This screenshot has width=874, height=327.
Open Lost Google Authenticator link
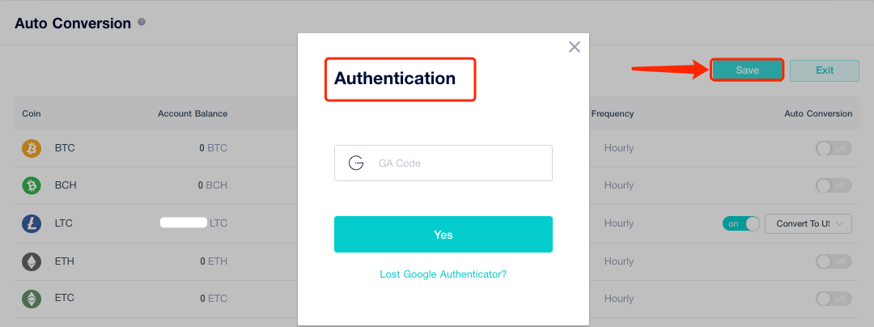pyautogui.click(x=443, y=274)
